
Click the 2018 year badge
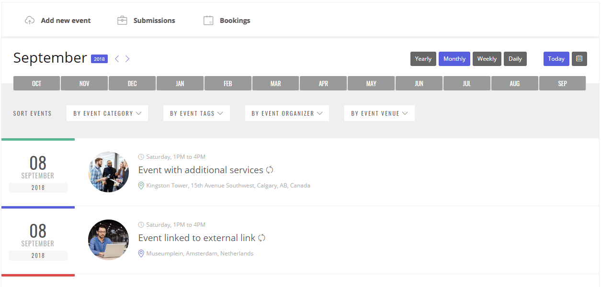pos(99,59)
